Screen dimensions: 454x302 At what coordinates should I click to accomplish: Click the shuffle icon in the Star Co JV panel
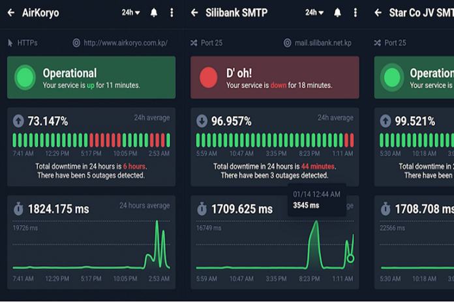coord(377,43)
